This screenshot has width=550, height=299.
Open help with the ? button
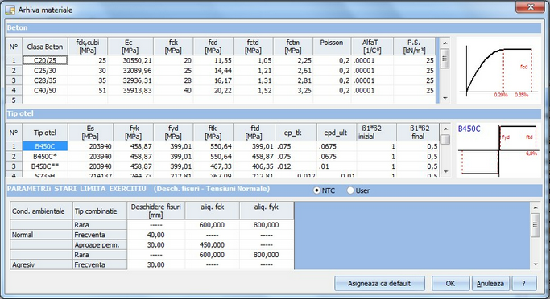coord(524,283)
